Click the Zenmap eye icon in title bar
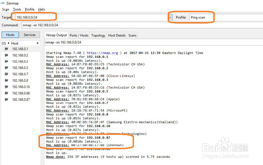Image resolution: width=263 pixels, height=165 pixels. pyautogui.click(x=3, y=3)
